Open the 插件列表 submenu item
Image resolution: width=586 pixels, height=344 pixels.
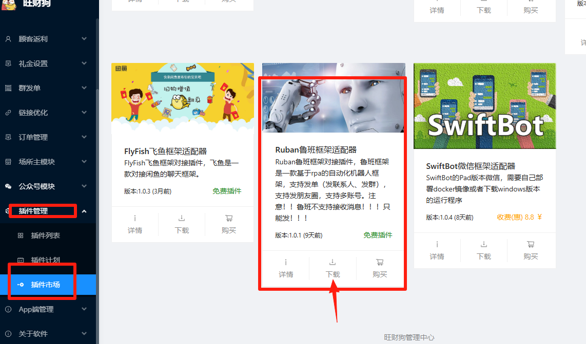45,235
